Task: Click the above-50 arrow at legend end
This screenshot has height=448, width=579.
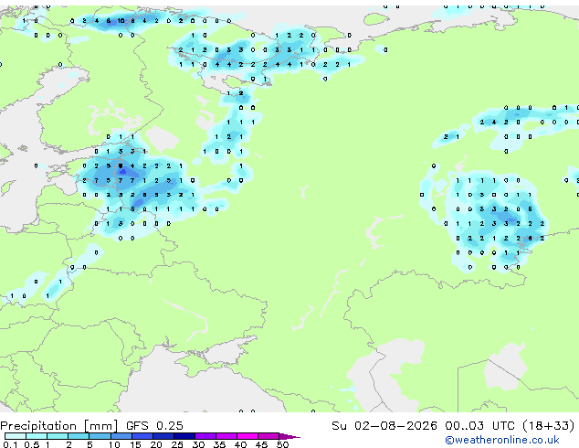Action: point(289,436)
